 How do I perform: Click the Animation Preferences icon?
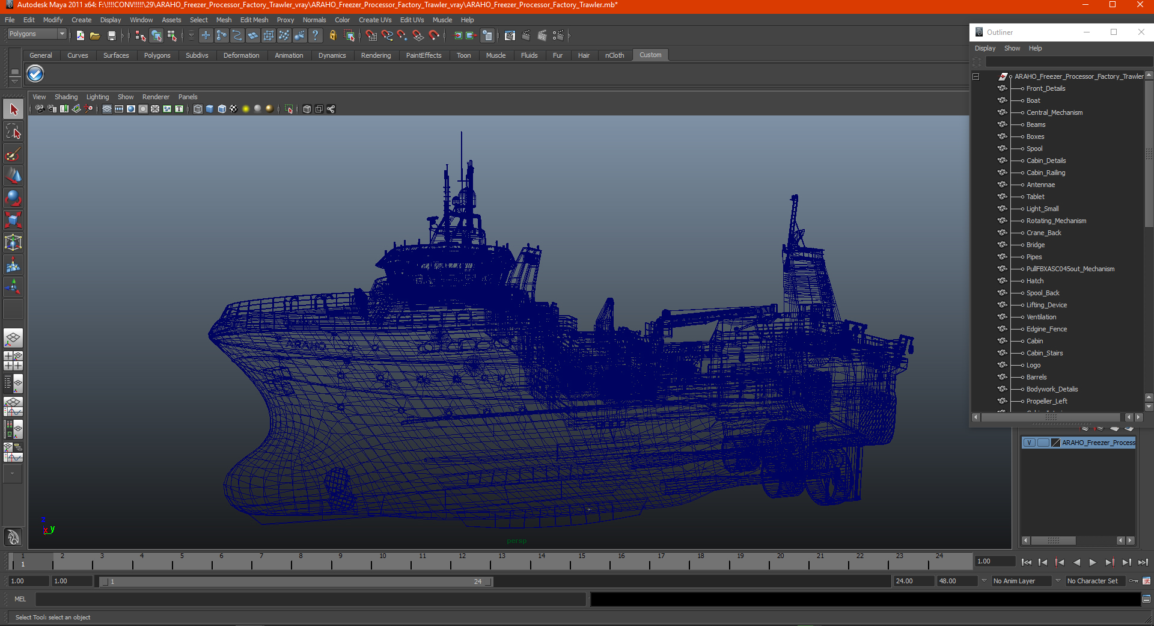click(1146, 581)
